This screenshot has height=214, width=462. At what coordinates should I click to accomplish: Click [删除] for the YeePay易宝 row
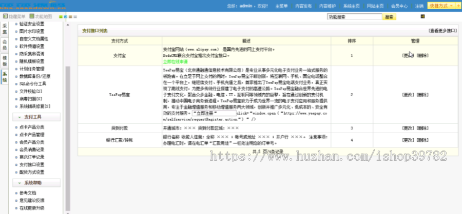coord(422,95)
